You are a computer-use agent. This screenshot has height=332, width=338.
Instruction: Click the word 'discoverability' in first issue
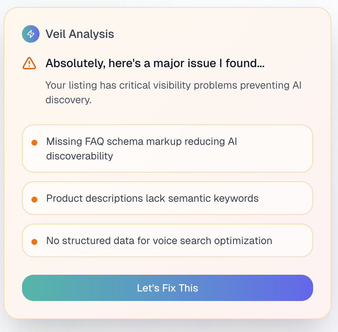79,156
